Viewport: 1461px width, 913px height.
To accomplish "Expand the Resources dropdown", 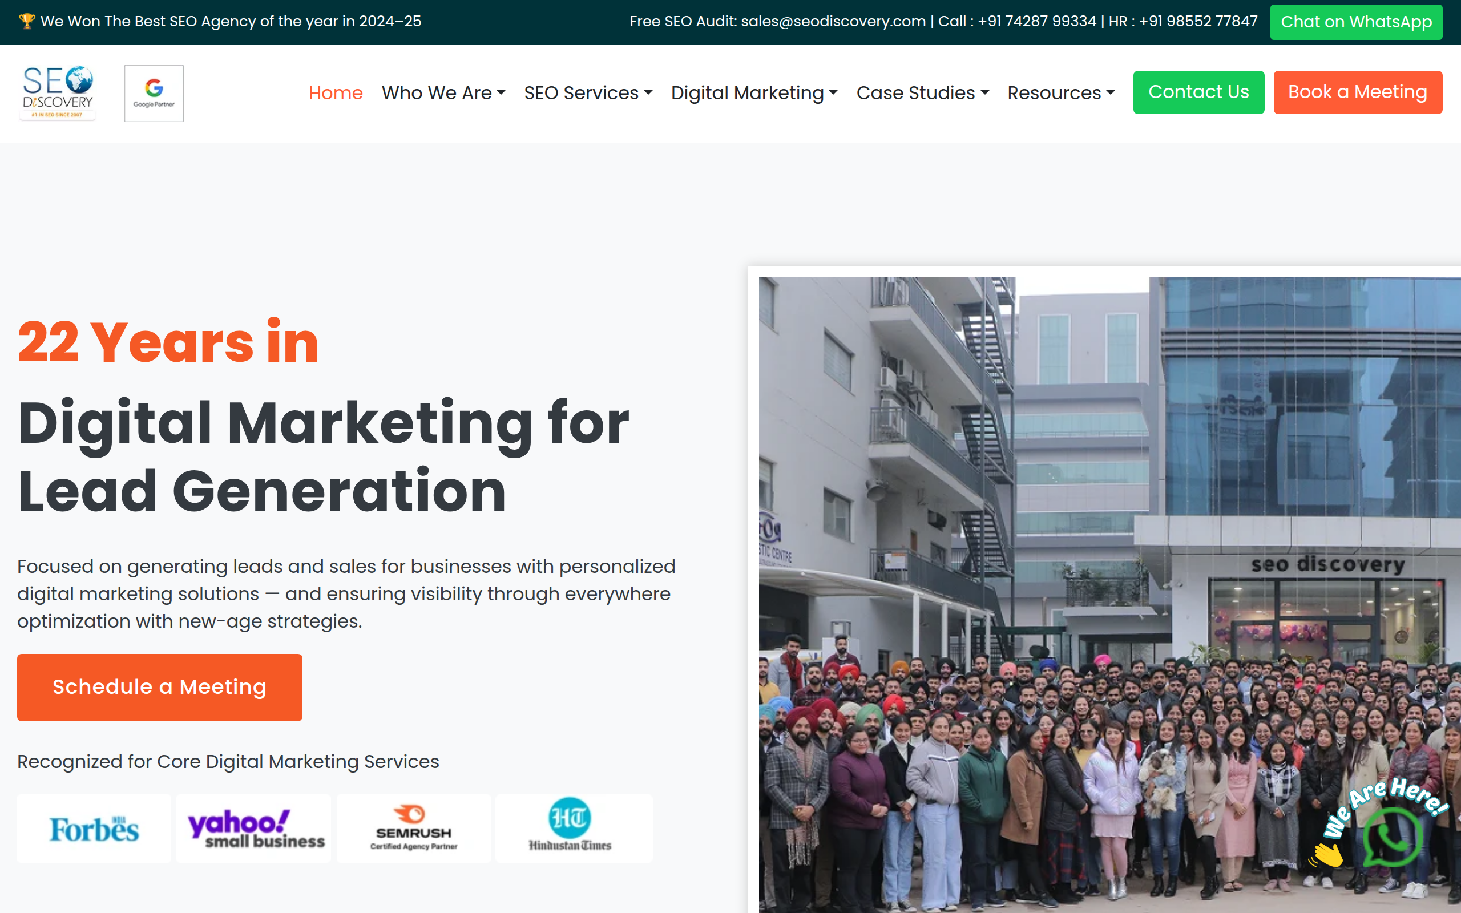I will 1061,92.
